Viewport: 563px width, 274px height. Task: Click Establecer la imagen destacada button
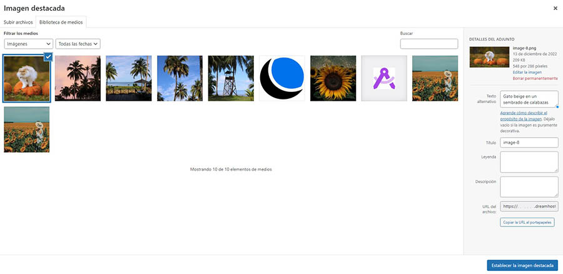(522, 265)
